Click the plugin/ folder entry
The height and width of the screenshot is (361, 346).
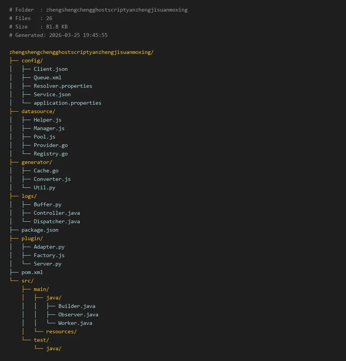pos(32,238)
